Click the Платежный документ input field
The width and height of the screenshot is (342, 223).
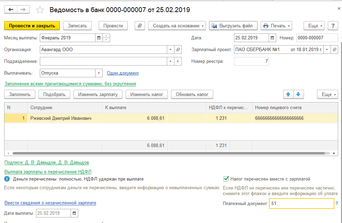coord(301,204)
